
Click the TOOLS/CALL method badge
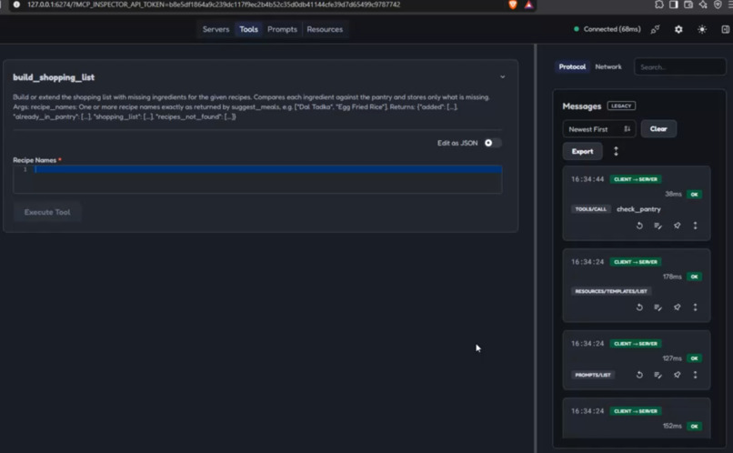591,209
